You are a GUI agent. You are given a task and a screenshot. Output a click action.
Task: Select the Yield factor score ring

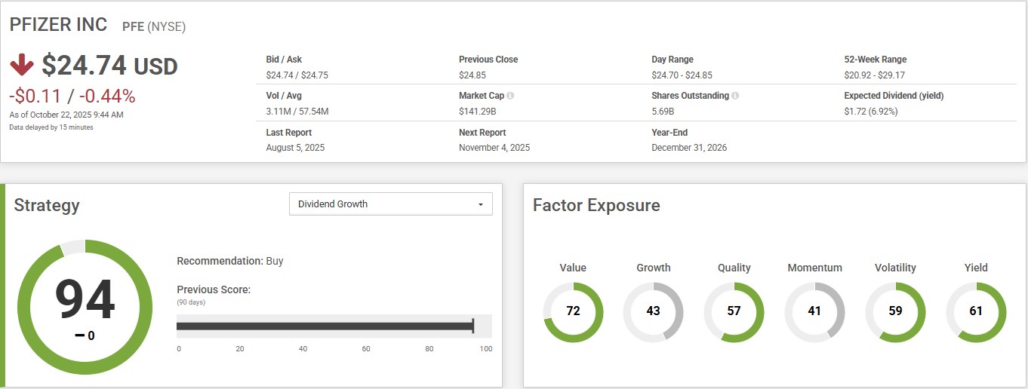coord(976,311)
